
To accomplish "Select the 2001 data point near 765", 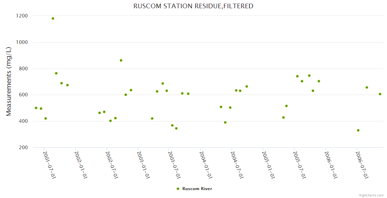I will (x=56, y=73).
